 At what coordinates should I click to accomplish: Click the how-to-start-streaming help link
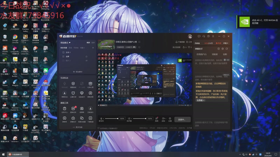click(107, 128)
